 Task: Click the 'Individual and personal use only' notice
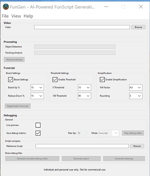pyautogui.click(x=75, y=170)
